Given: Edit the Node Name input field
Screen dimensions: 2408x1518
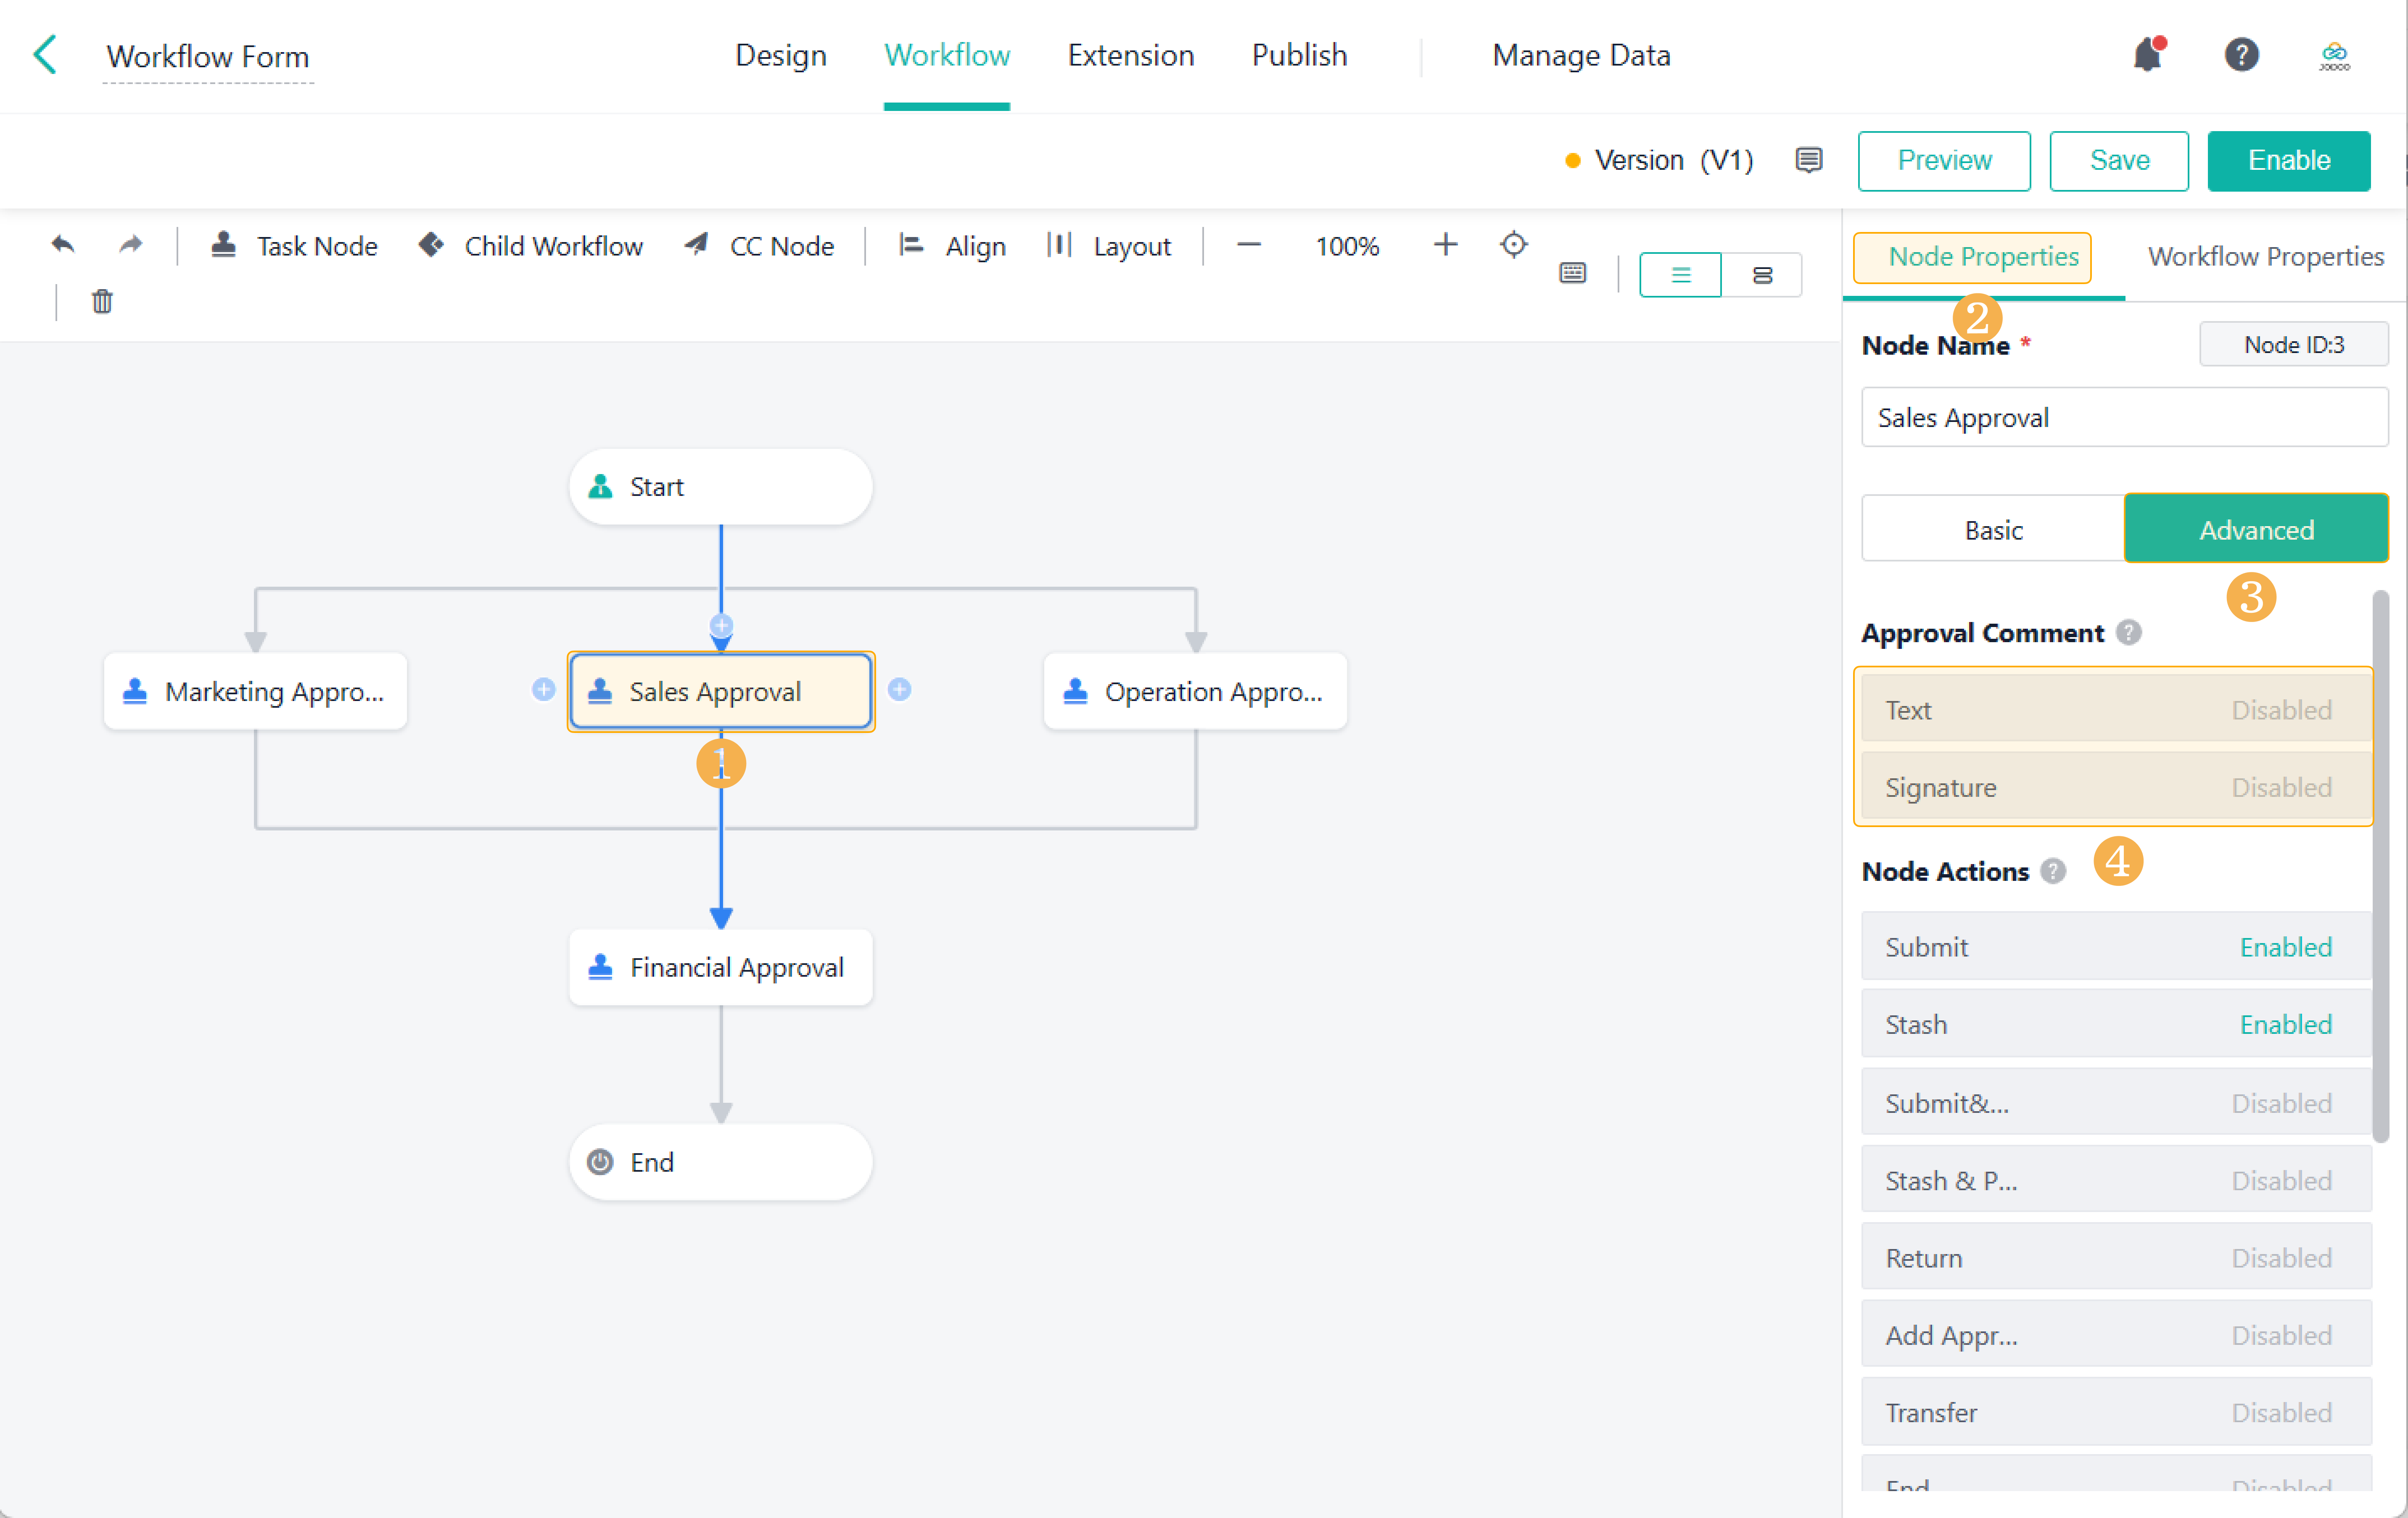Looking at the screenshot, I should coord(2123,417).
